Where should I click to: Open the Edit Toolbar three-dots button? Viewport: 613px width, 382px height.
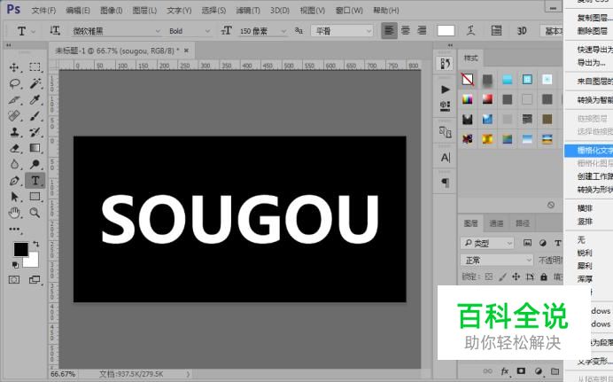(x=14, y=230)
